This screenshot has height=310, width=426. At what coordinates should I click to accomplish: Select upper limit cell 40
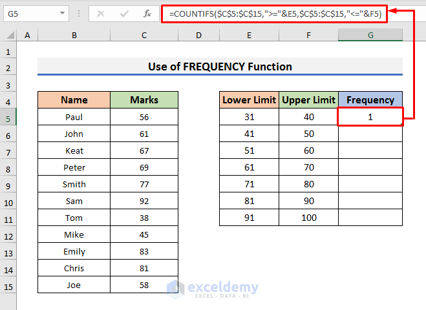[308, 117]
